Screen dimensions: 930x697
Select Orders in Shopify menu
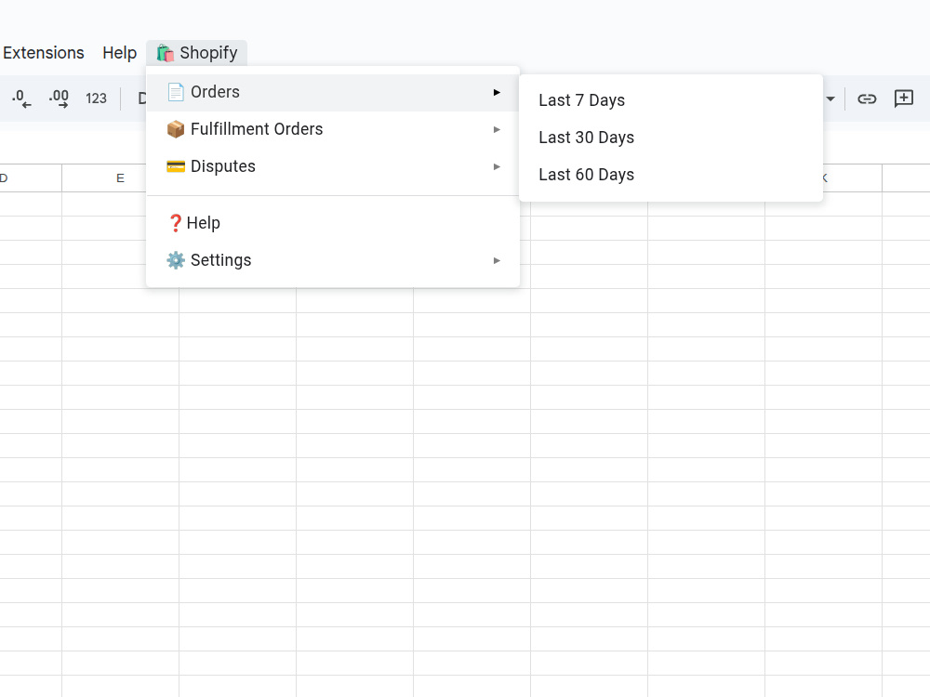(333, 92)
